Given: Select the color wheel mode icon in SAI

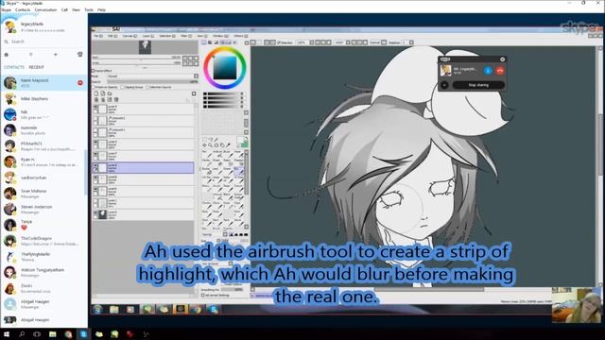Looking at the screenshot, I should click(204, 42).
